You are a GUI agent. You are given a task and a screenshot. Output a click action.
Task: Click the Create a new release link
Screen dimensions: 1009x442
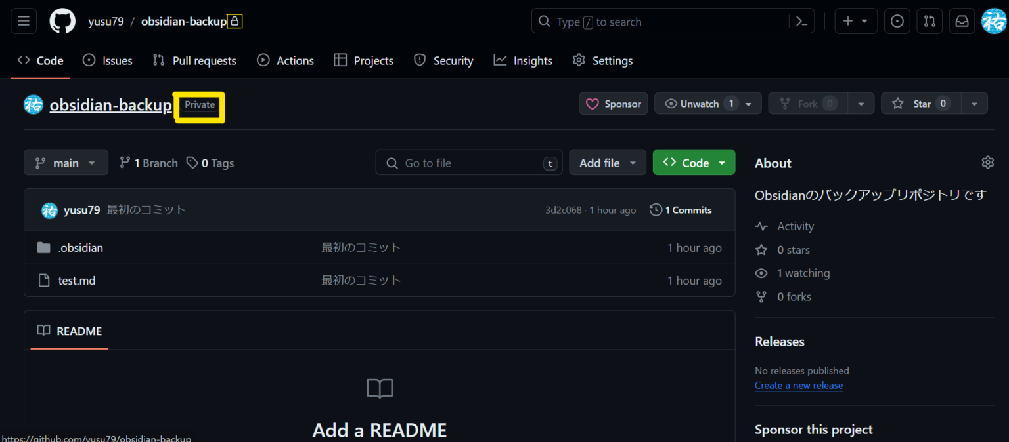pos(799,385)
